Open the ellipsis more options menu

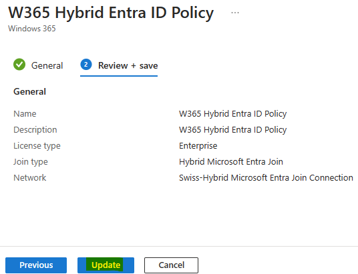click(x=235, y=13)
